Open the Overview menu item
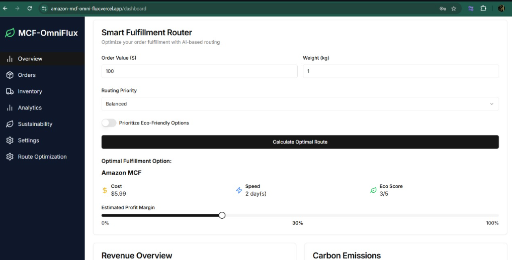This screenshot has width=512, height=260. pyautogui.click(x=42, y=59)
